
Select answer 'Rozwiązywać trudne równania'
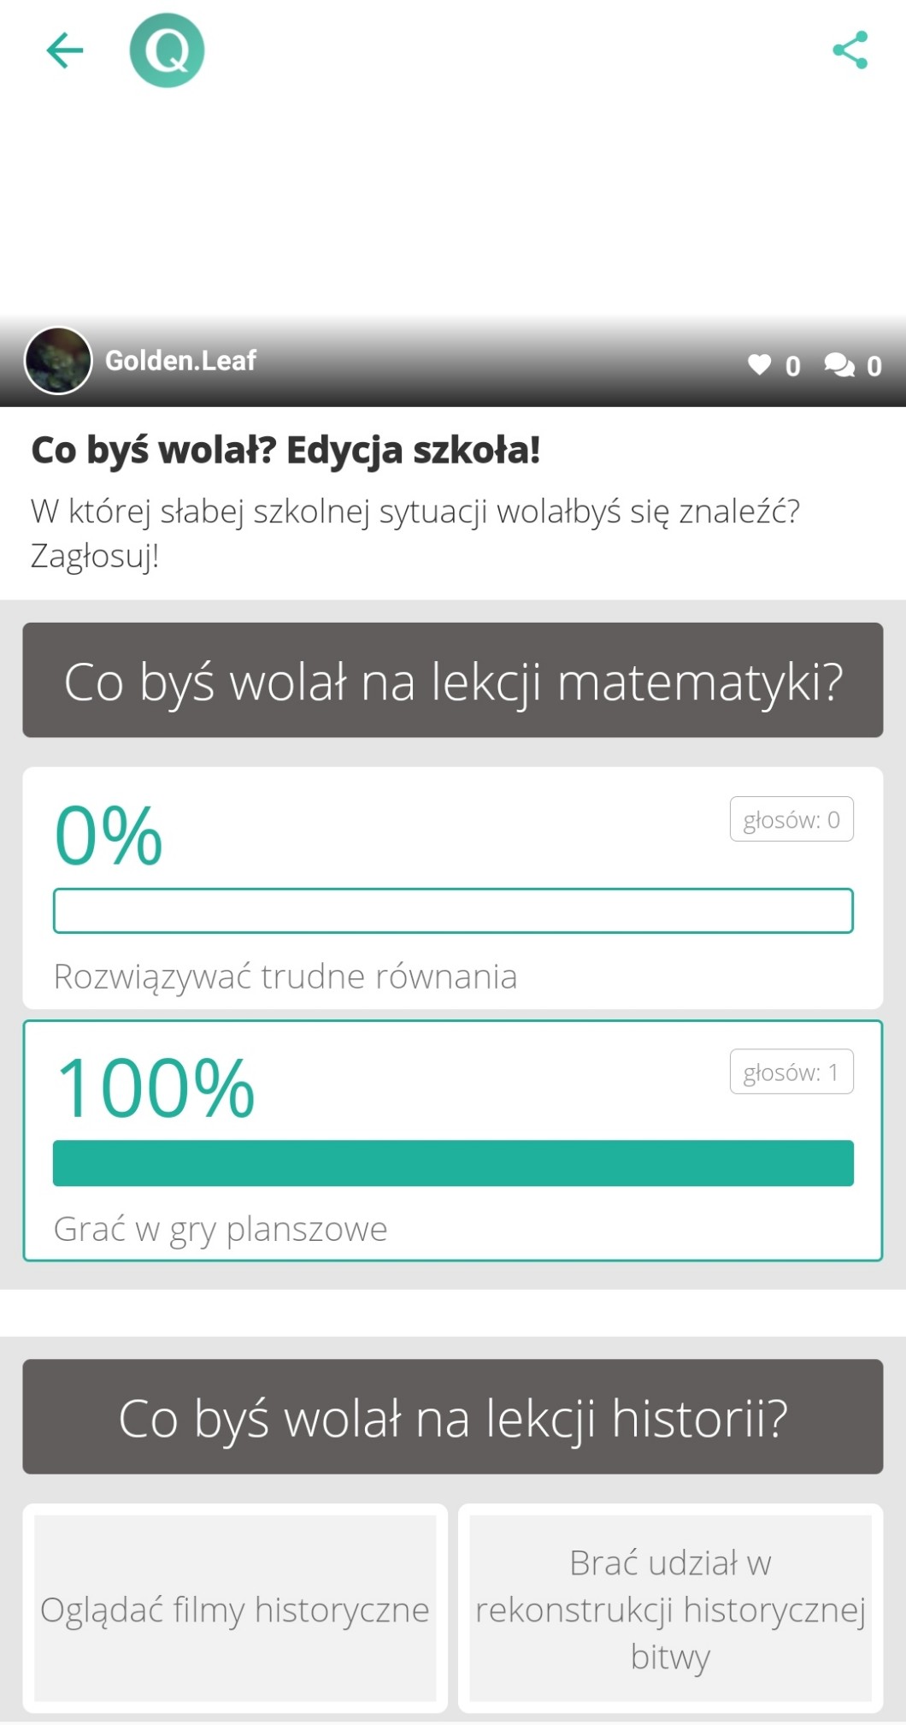coord(285,977)
